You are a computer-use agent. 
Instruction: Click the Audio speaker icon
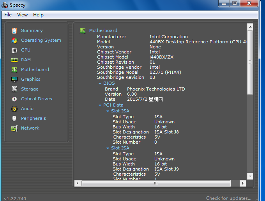tap(14, 109)
